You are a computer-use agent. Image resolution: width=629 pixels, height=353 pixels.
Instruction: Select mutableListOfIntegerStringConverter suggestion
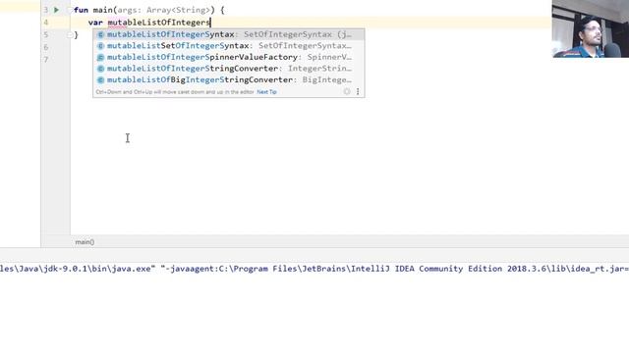pyautogui.click(x=229, y=69)
